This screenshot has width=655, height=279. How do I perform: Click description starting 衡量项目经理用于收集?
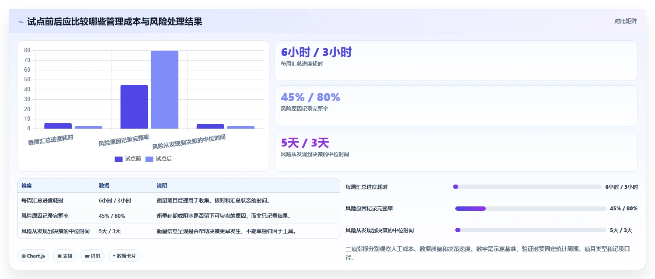[213, 201]
